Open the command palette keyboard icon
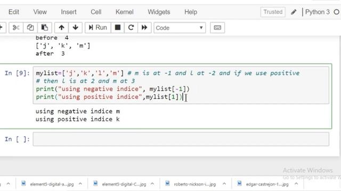The height and width of the screenshot is (191, 341). coord(217,28)
